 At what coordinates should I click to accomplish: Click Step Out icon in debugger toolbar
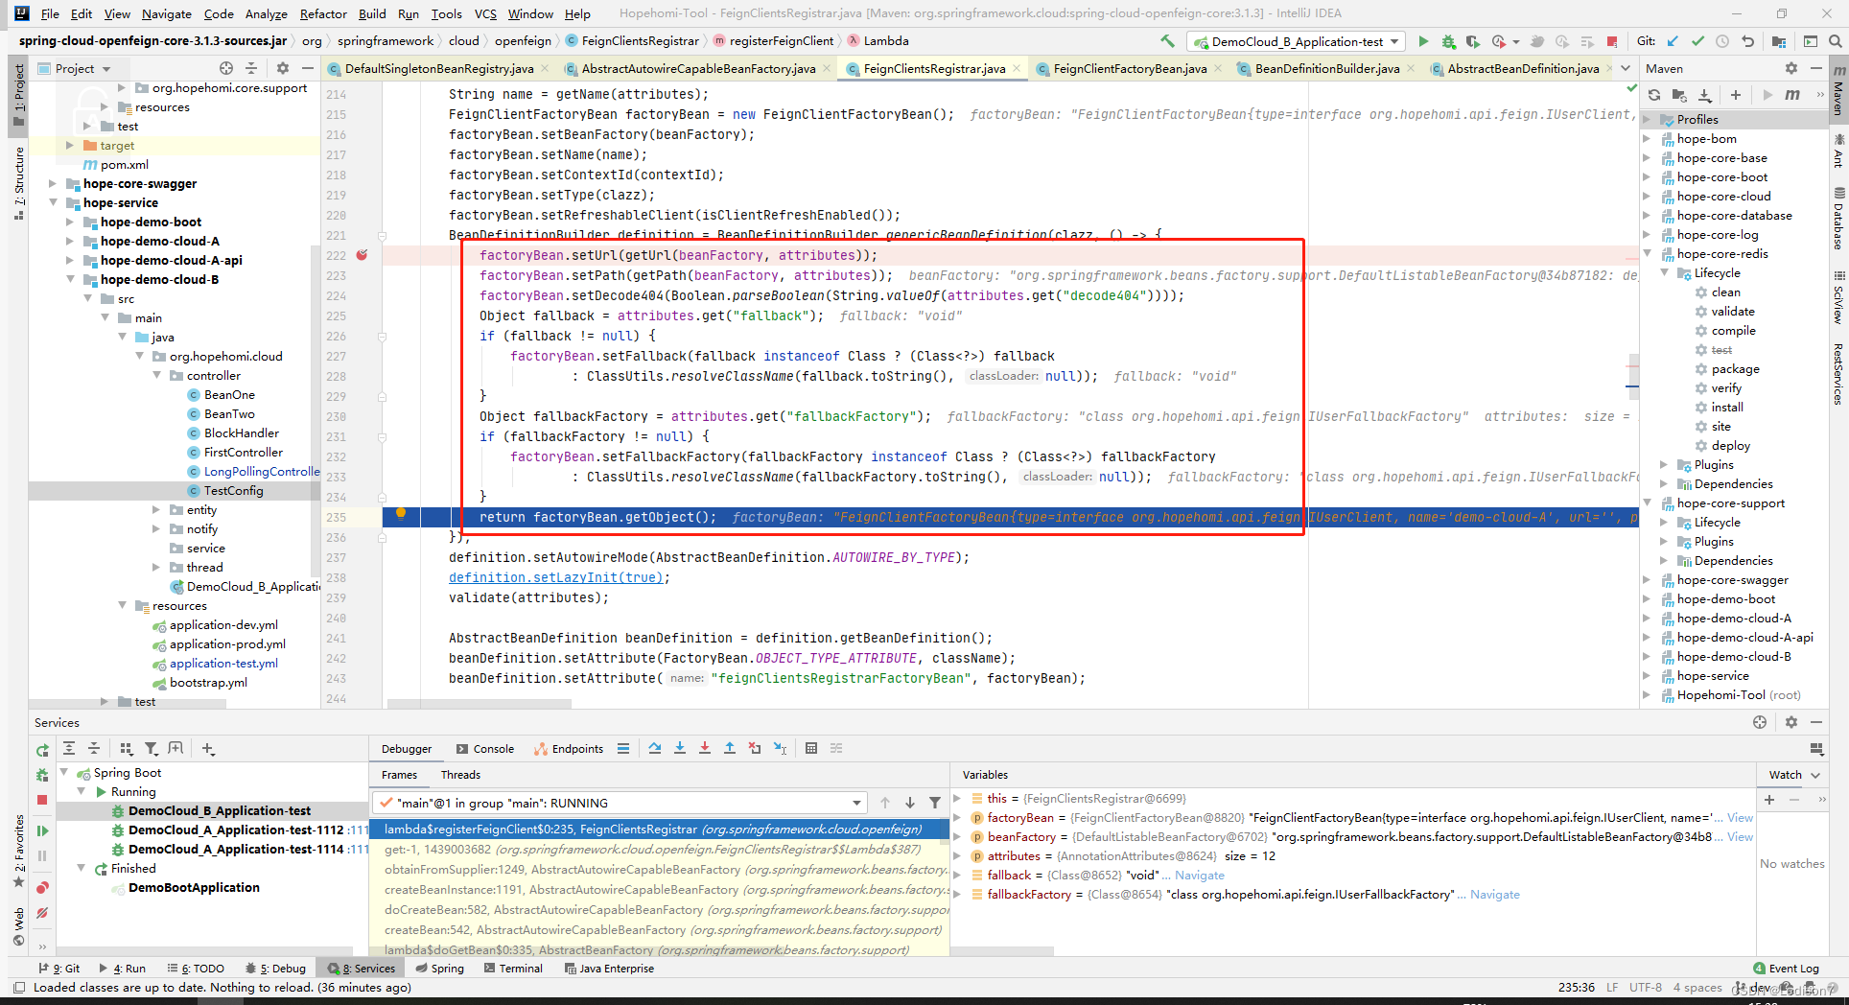730,748
